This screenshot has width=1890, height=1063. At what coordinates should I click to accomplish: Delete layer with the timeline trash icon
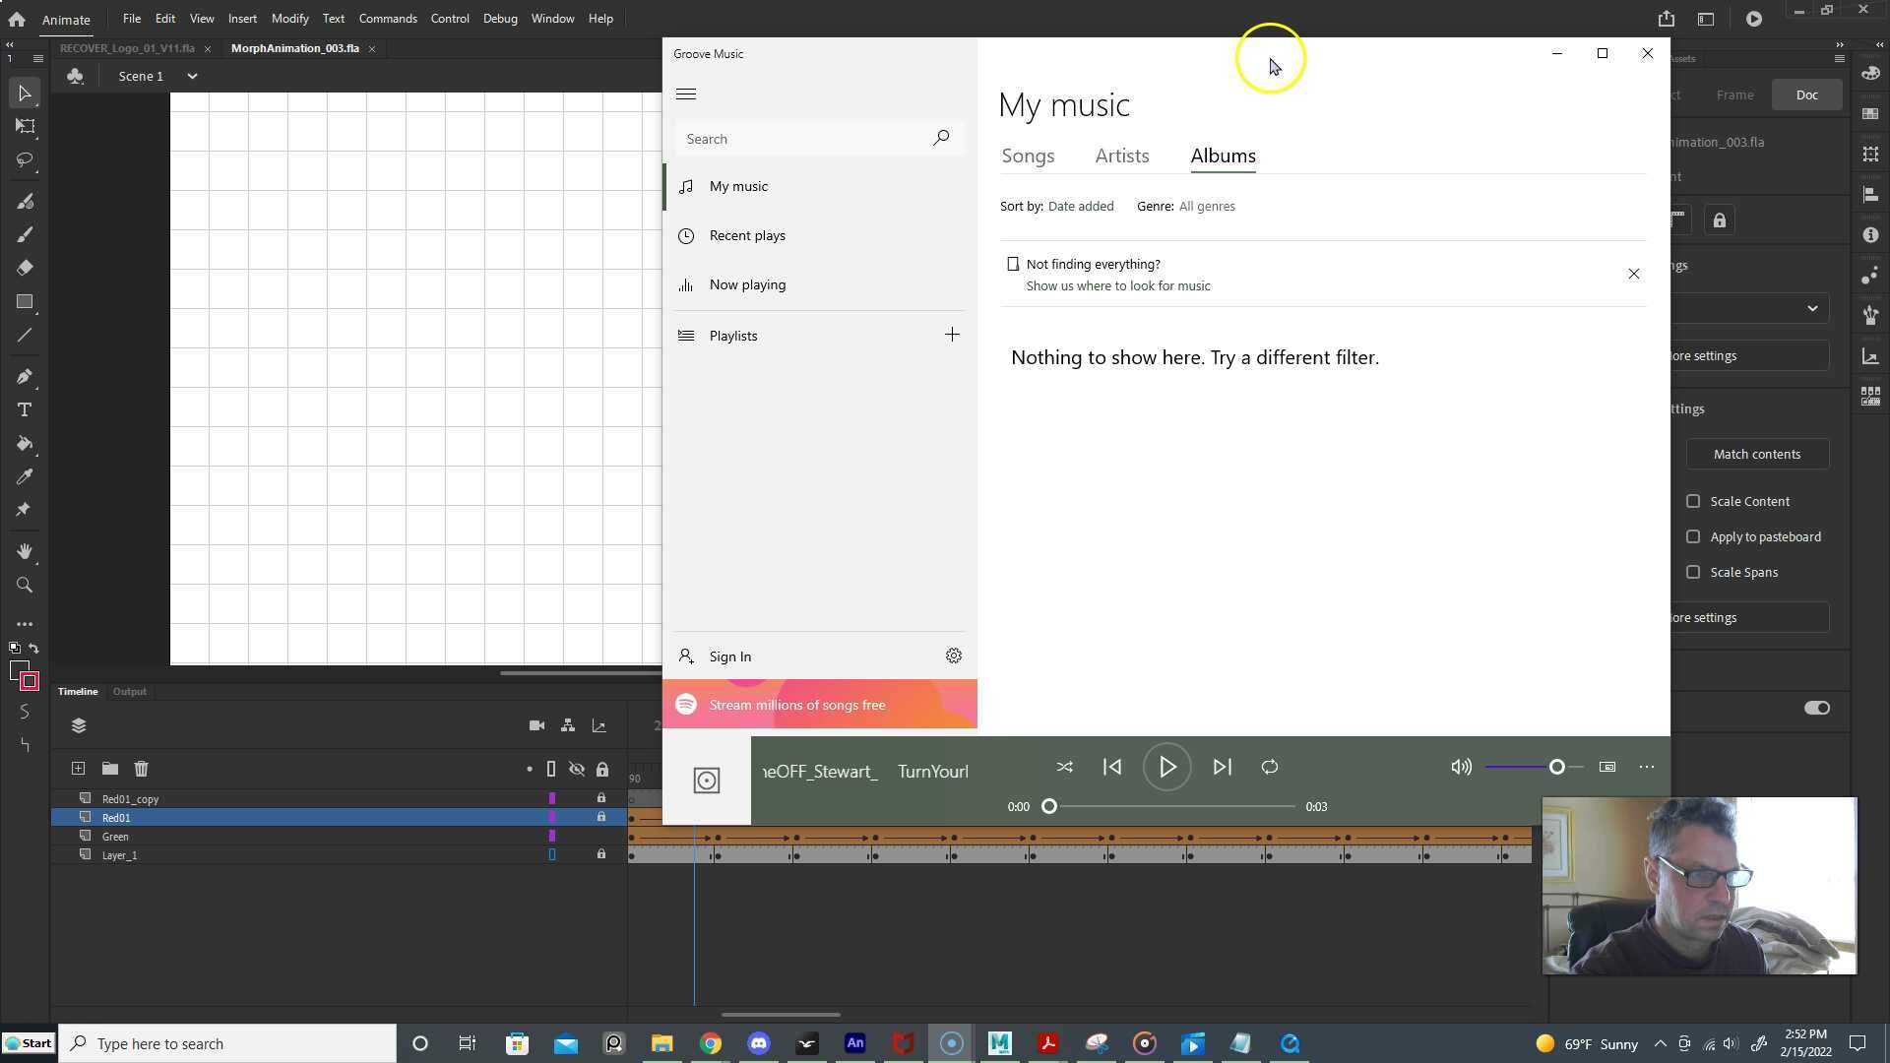coord(141,769)
